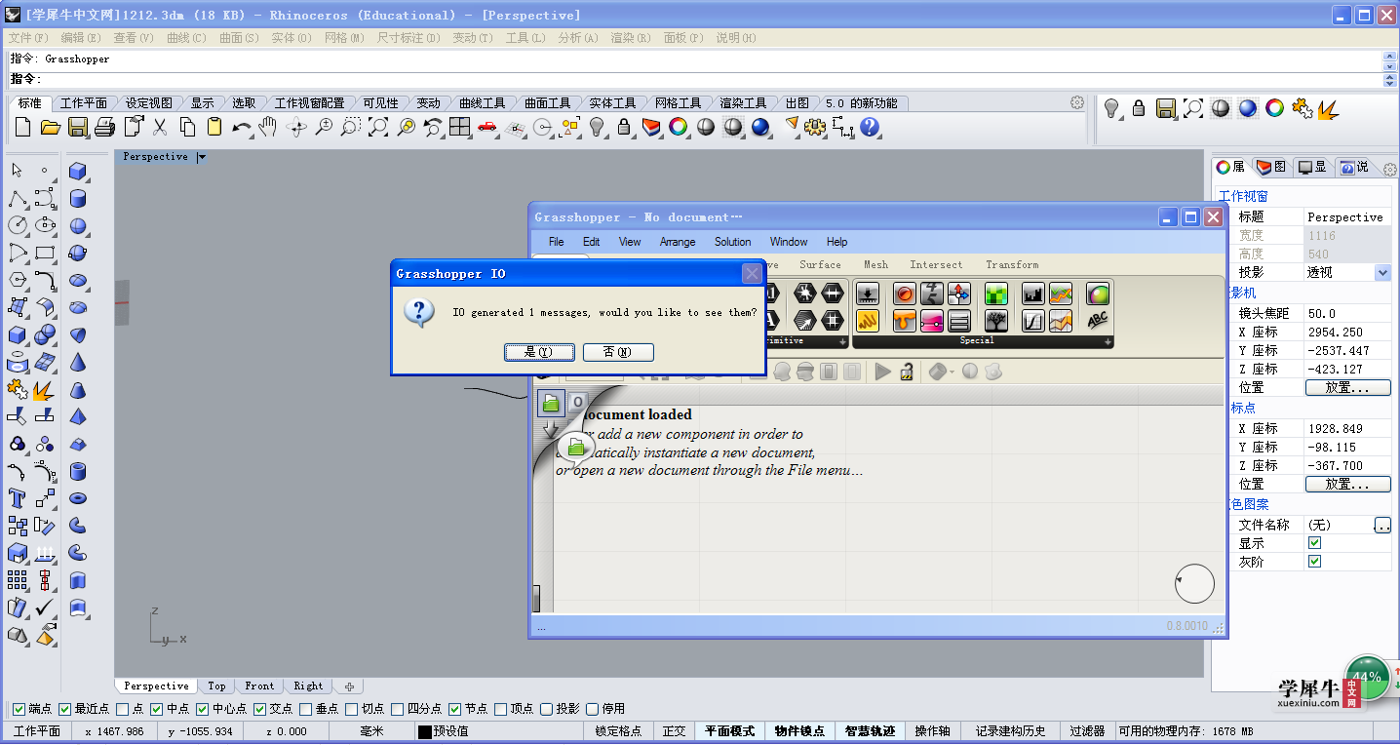Open the Grasshopper Solution menu
The width and height of the screenshot is (1400, 745).
click(x=732, y=242)
